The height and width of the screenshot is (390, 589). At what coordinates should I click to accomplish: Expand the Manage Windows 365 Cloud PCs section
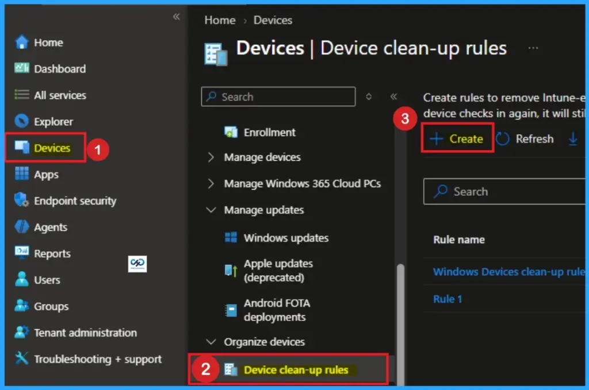211,183
